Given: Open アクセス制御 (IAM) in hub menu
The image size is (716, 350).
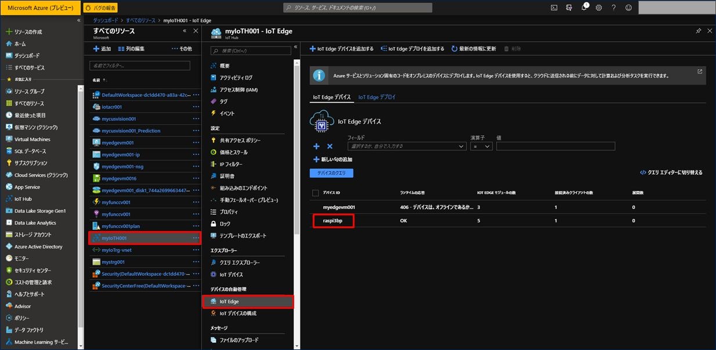Looking at the screenshot, I should [238, 89].
